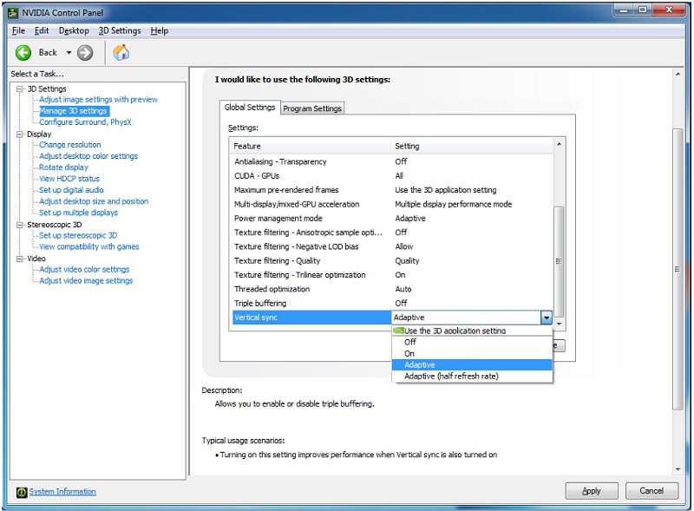Click the Apply button
Viewport: 694px width, 511px height.
click(x=592, y=491)
